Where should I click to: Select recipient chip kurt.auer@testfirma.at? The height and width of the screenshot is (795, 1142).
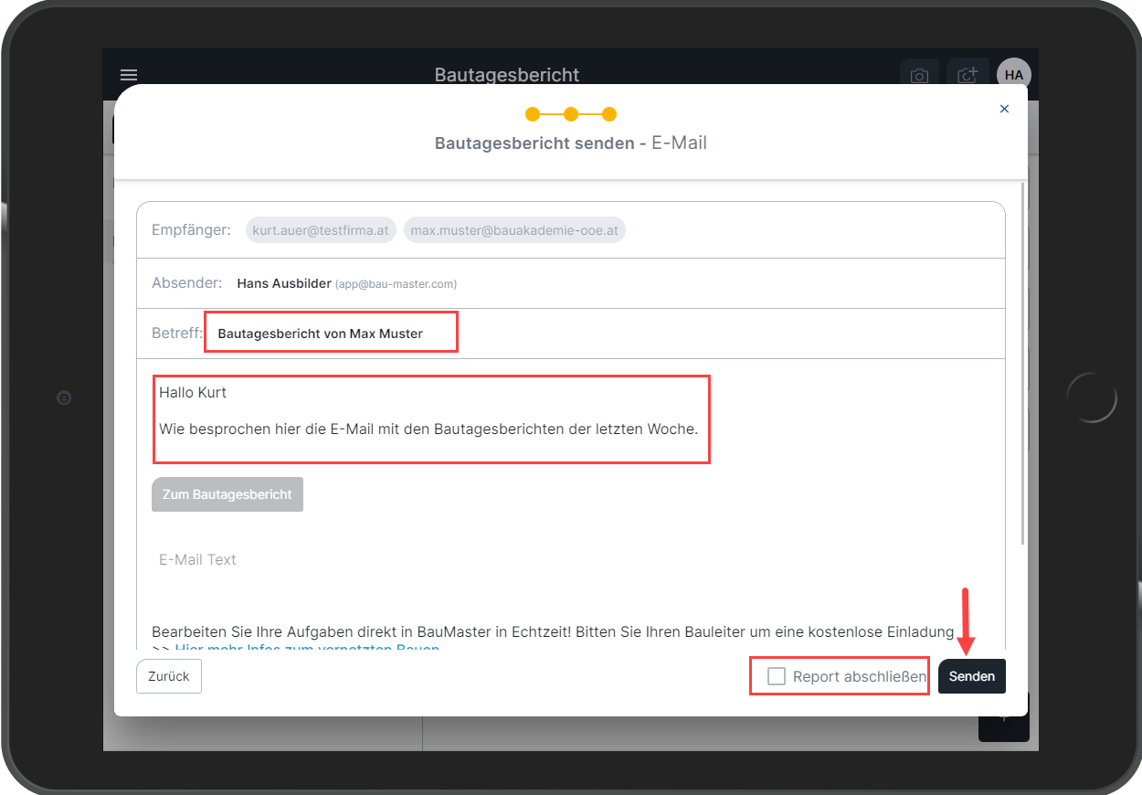point(321,230)
